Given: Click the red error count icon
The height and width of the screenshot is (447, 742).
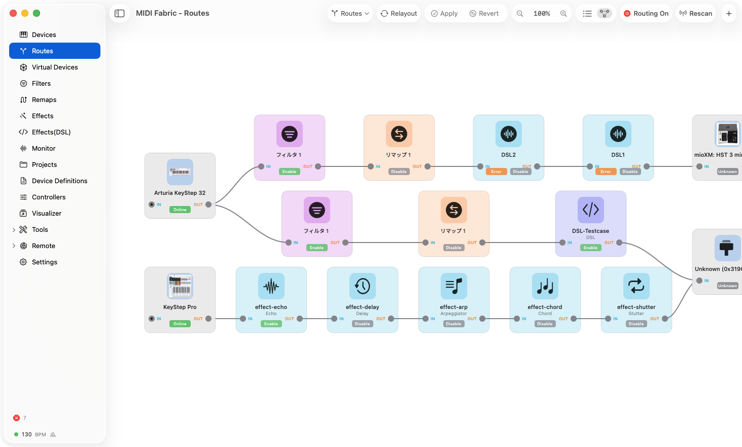Looking at the screenshot, I should tap(16, 418).
